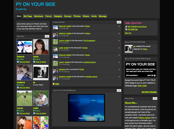The height and width of the screenshot is (129, 174).
Task: Click plus icon beside Deborah's Add as friend
Action: pos(18,62)
